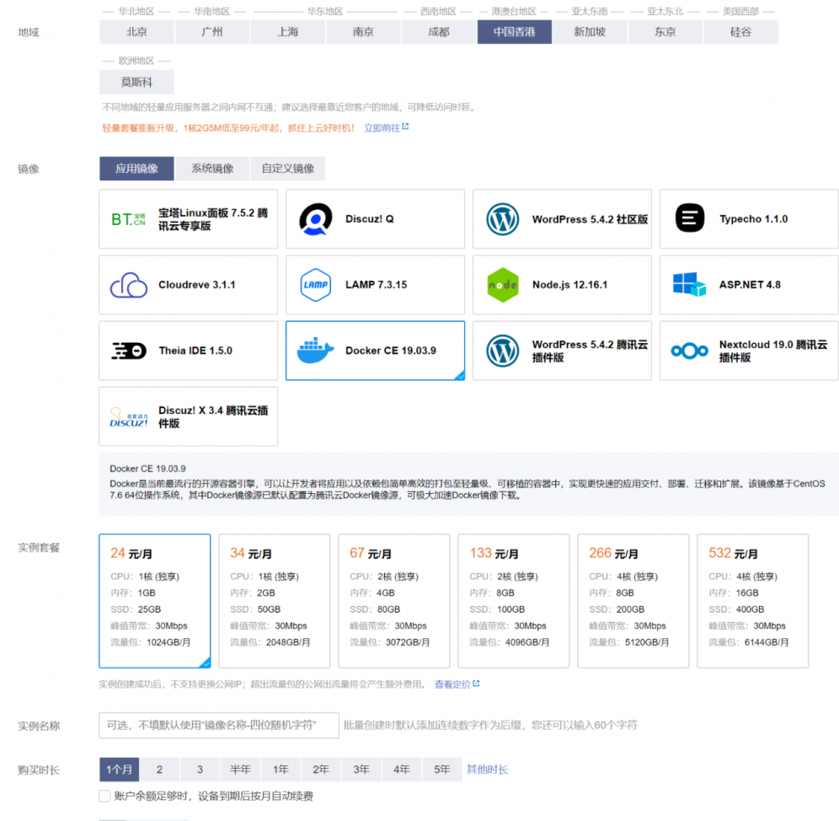Select 5年 purchase duration

click(442, 770)
